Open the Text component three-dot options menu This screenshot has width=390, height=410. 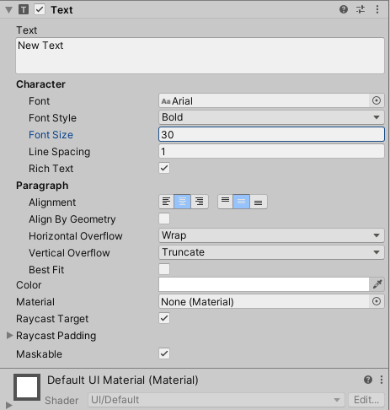click(x=377, y=9)
